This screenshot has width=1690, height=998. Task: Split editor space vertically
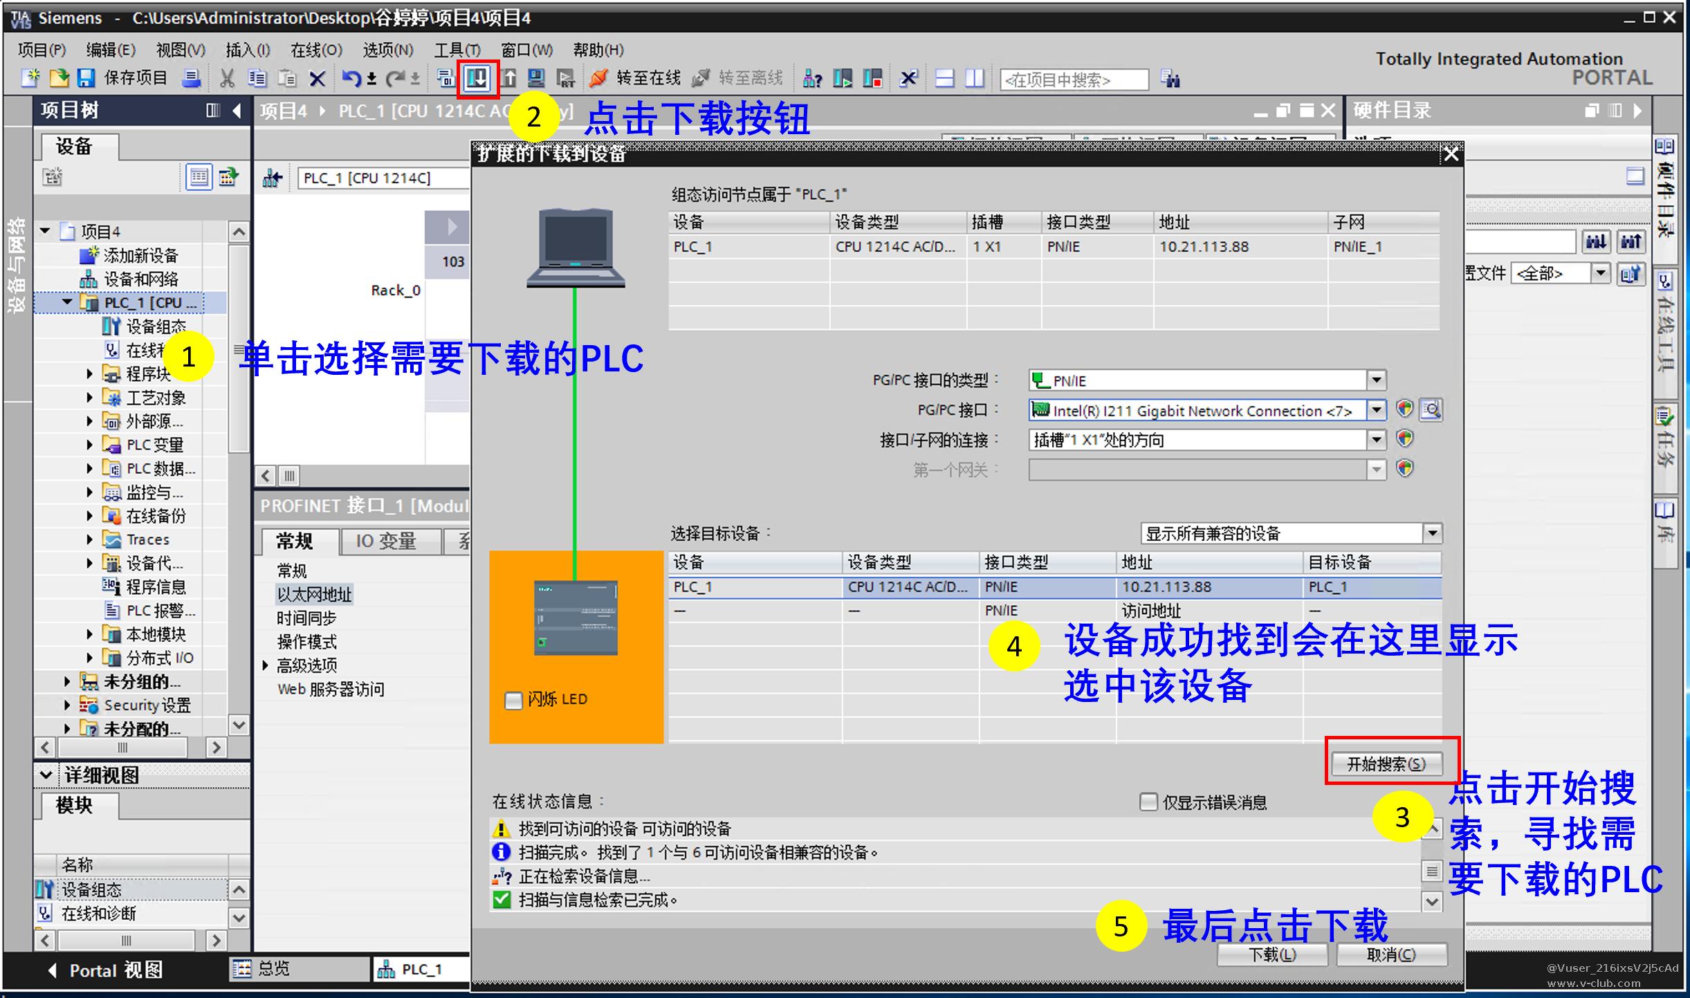pos(975,78)
